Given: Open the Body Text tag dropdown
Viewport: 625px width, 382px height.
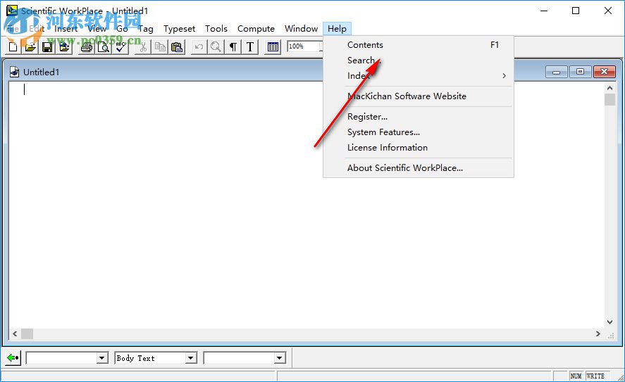Looking at the screenshot, I should click(191, 358).
